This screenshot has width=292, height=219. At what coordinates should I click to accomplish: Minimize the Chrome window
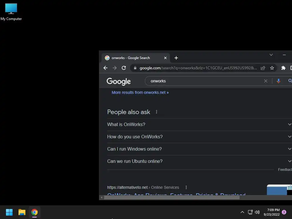click(x=284, y=55)
